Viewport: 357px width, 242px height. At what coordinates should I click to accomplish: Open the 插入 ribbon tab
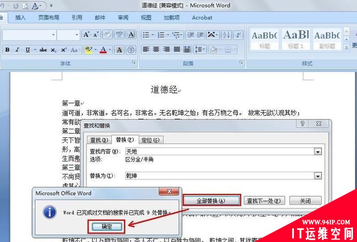click(x=20, y=17)
